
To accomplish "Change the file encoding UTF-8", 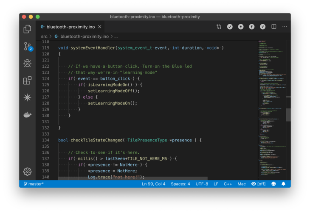I will pos(202,184).
